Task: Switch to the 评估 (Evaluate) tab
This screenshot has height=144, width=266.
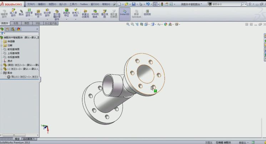Action: pos(38,23)
